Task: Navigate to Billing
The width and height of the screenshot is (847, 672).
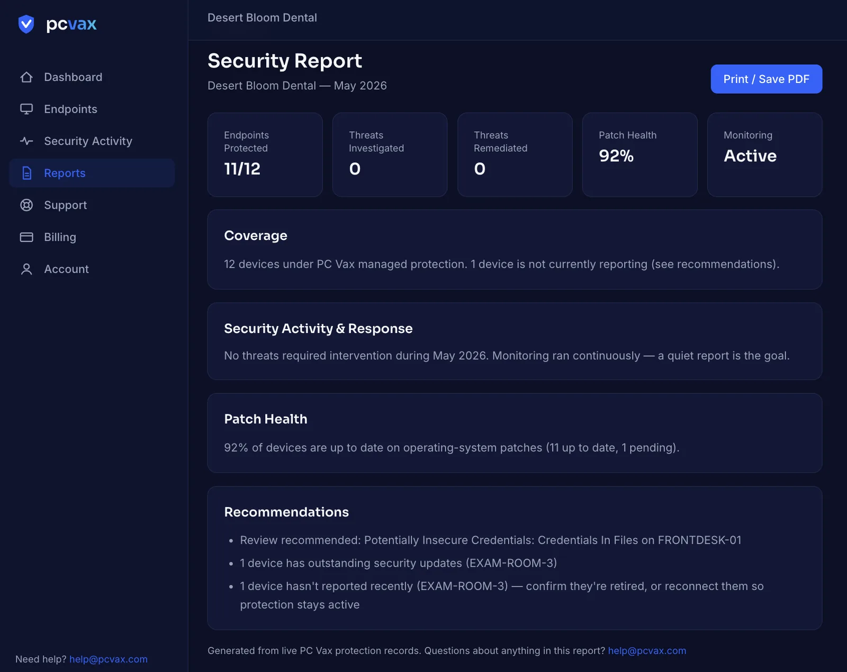Action: (x=92, y=237)
